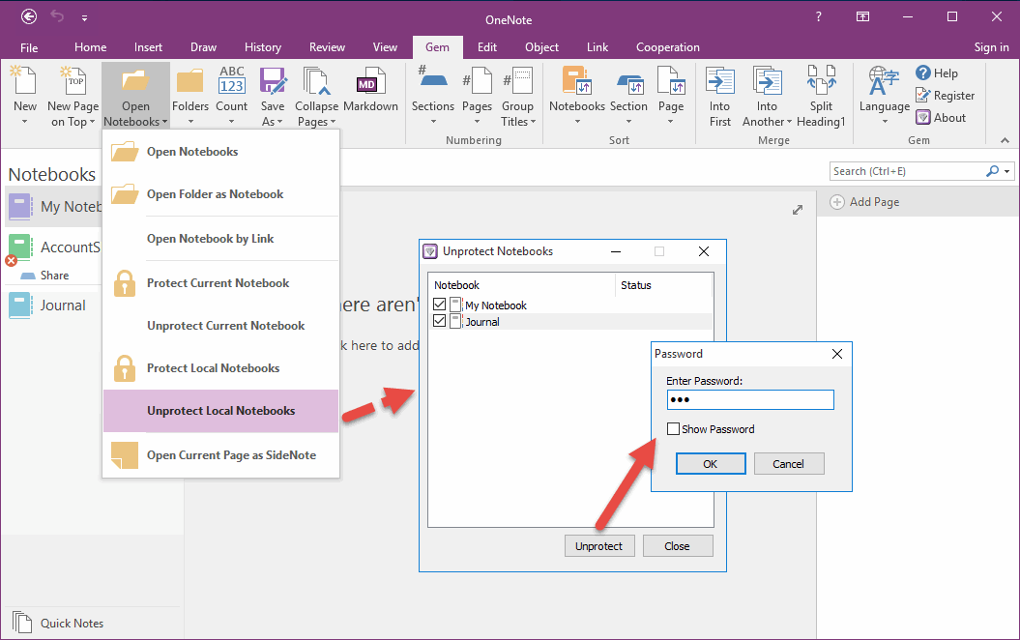Click the Status column header
The height and width of the screenshot is (640, 1020).
(663, 285)
